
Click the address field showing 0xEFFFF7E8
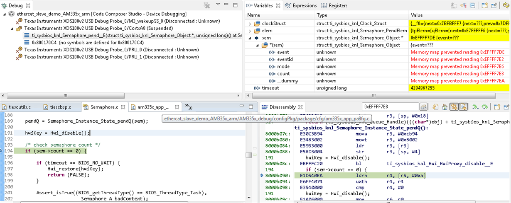[391, 106]
